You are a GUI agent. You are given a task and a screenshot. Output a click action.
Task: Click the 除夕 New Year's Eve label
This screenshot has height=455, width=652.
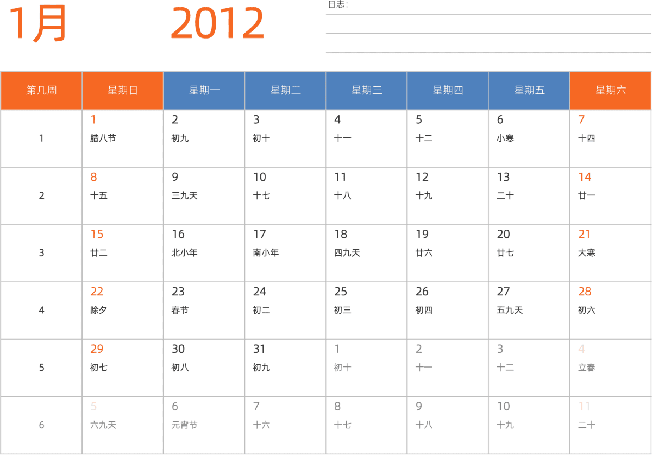click(99, 311)
